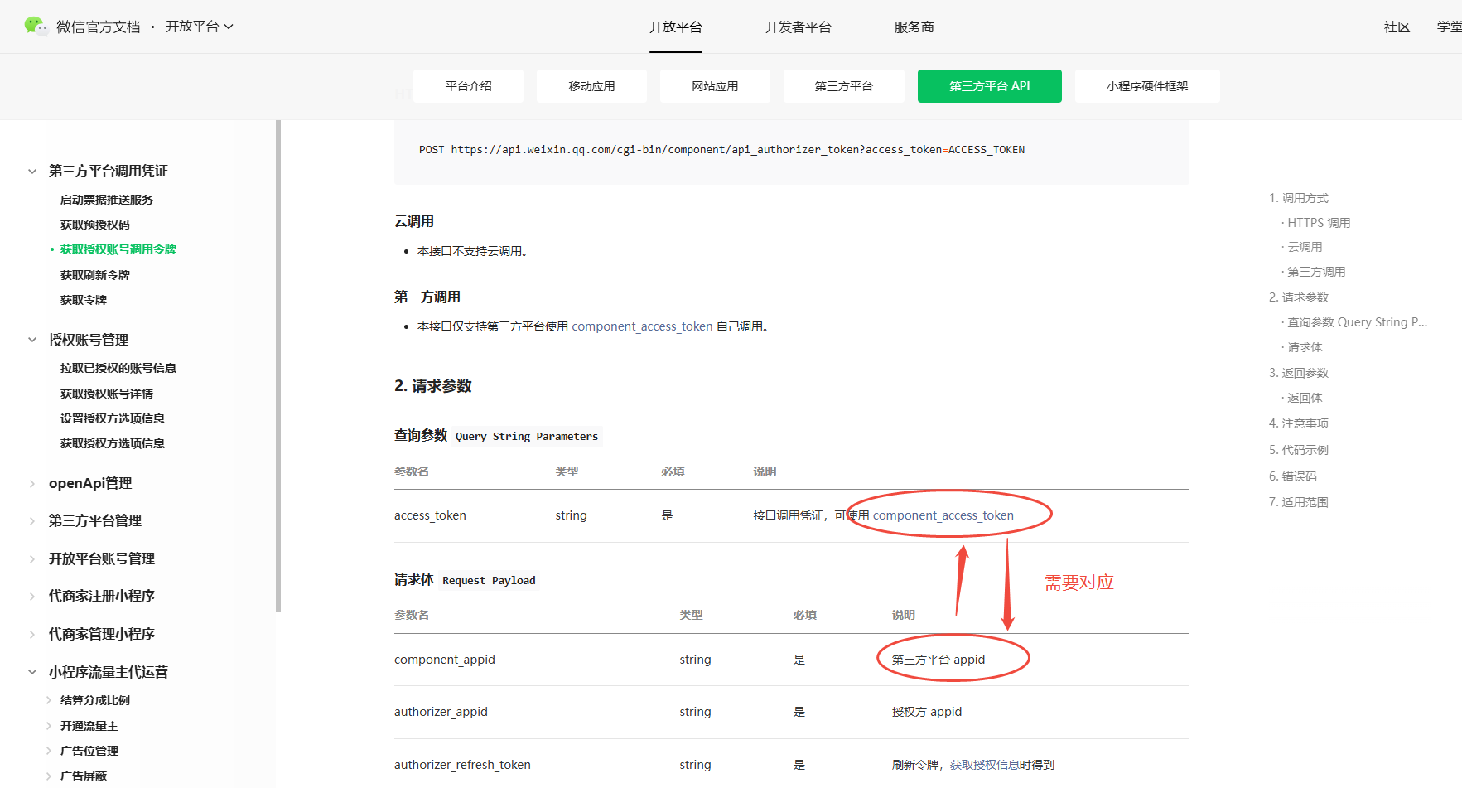
Task: Open 获取令牌 in the sidebar
Action: [84, 300]
